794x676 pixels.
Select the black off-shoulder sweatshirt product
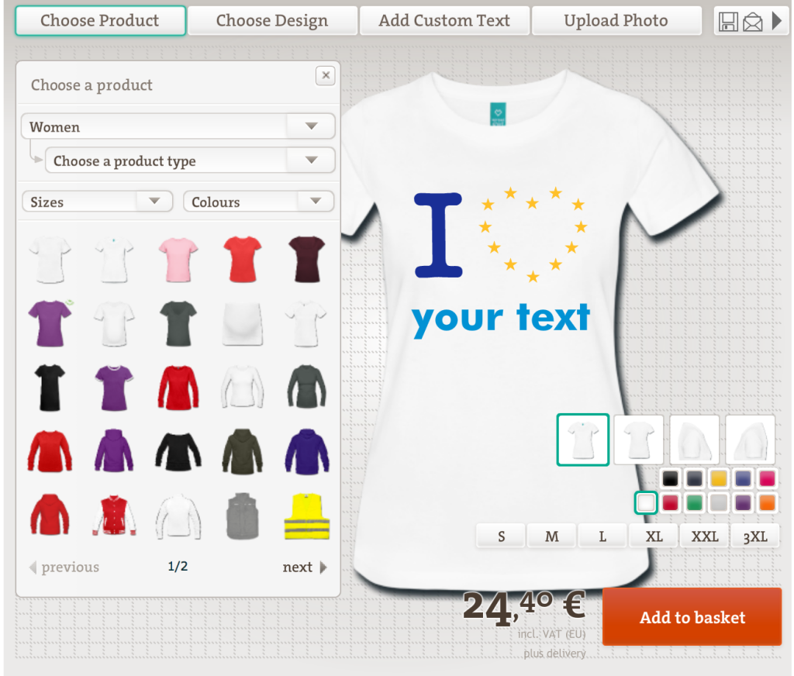click(x=178, y=451)
